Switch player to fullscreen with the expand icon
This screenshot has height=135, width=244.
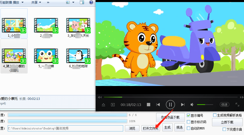(237, 105)
